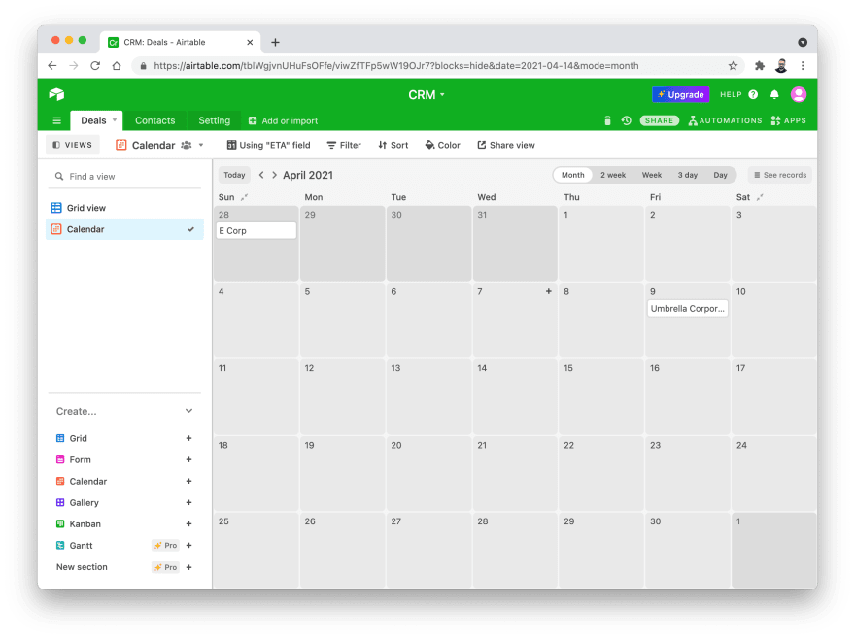Add record on April 7 plus
The width and height of the screenshot is (855, 639).
[549, 291]
